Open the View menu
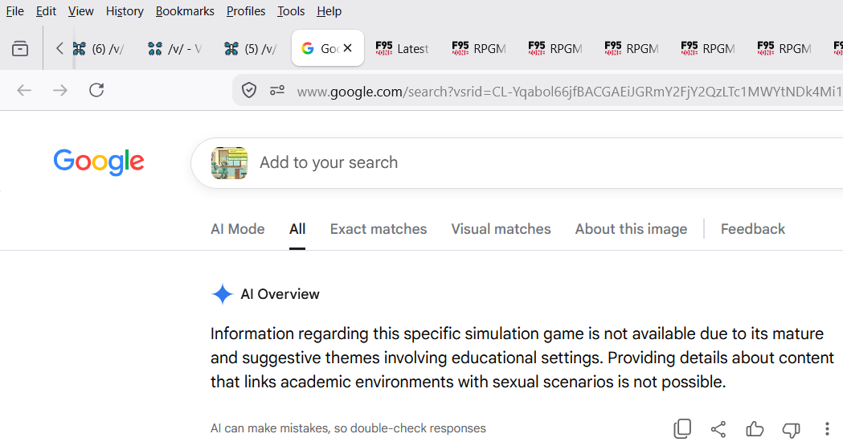The image size is (843, 446). [80, 11]
